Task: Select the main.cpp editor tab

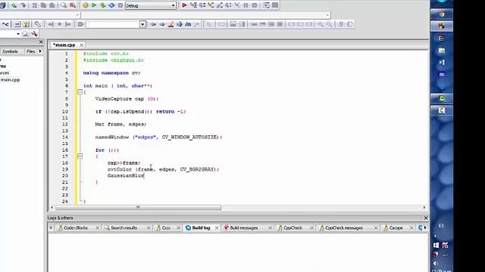Action: (x=64, y=45)
